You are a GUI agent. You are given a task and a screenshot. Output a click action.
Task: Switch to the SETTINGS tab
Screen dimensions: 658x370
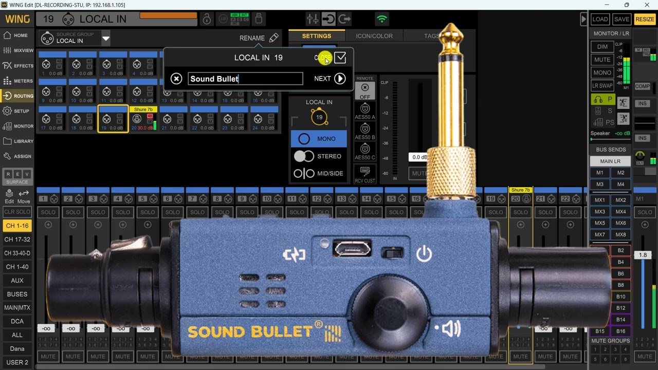(317, 36)
